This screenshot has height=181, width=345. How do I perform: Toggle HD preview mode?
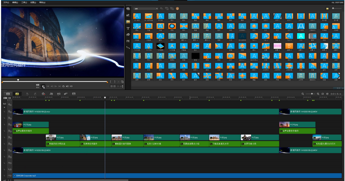coord(71,86)
